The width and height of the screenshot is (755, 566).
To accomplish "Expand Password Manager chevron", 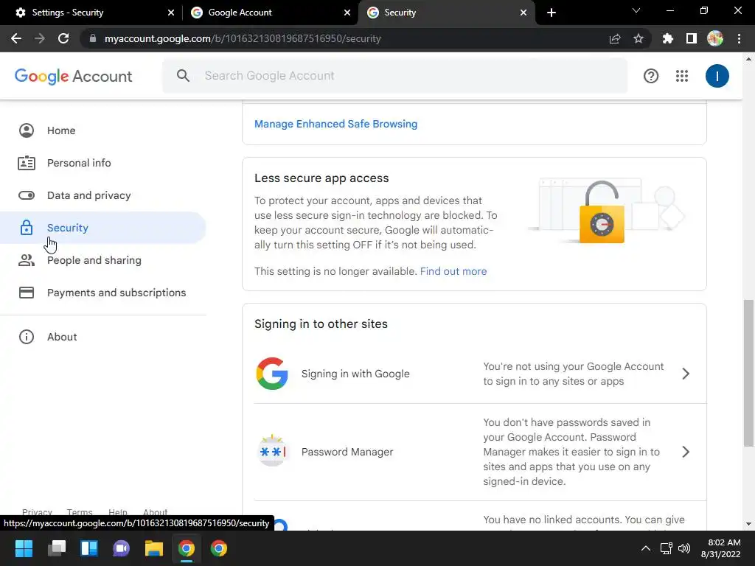I will 686,452.
